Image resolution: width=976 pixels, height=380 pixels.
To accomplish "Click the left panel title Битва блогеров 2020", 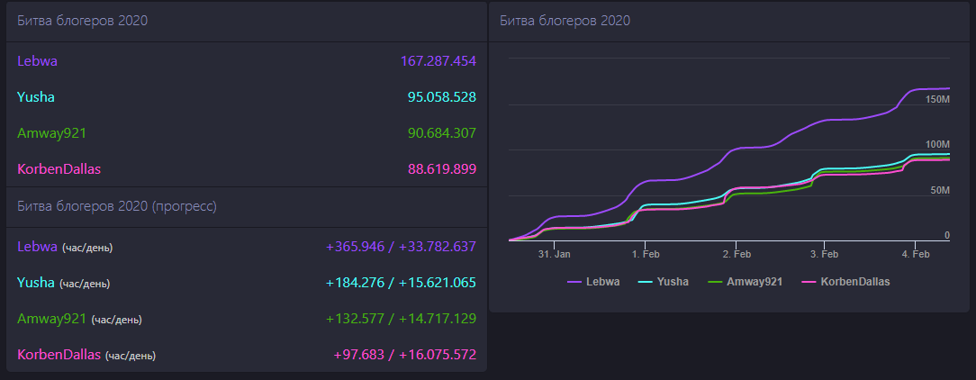I will click(82, 21).
